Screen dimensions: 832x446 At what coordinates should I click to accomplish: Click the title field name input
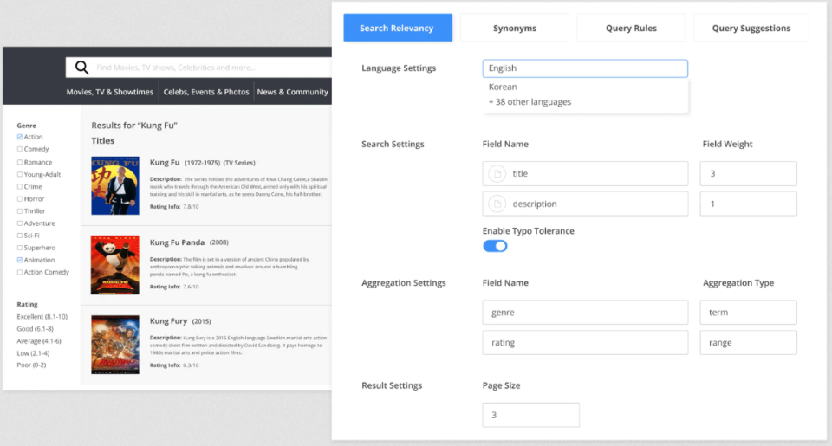coord(585,173)
